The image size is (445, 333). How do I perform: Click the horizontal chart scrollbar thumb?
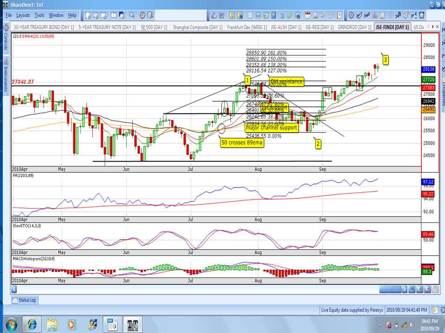click(x=390, y=289)
